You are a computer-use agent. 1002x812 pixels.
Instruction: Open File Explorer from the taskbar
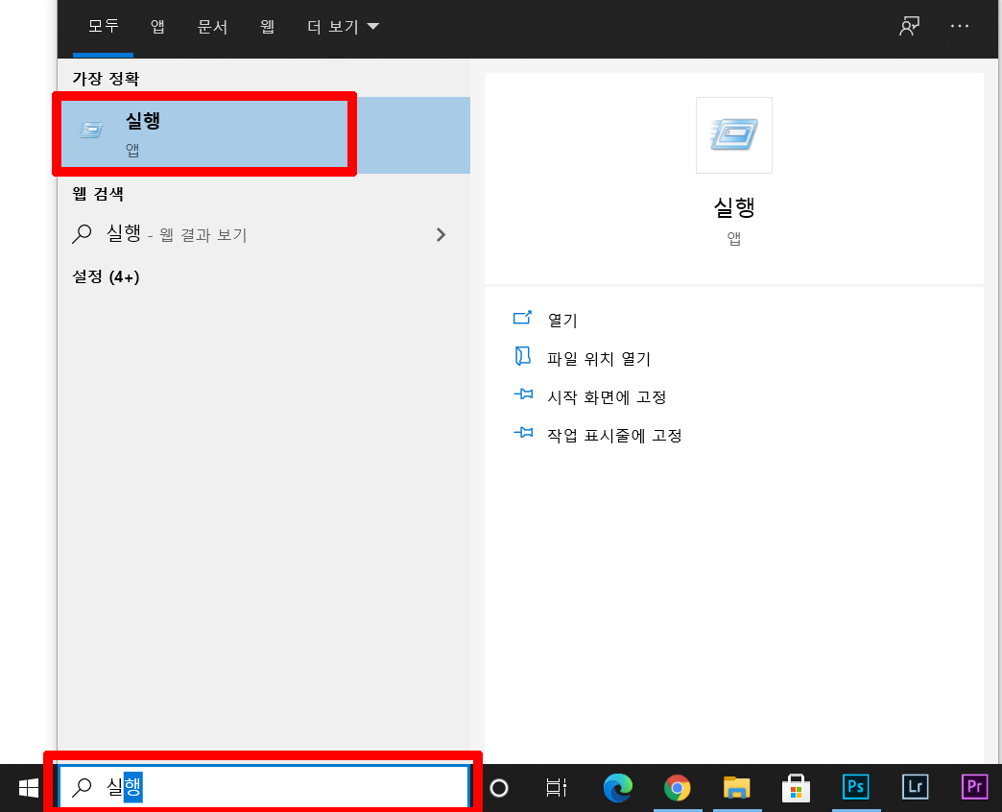point(736,788)
